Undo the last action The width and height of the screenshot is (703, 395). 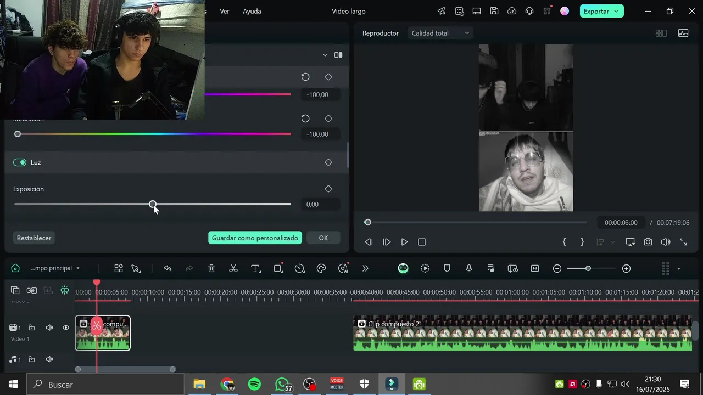click(x=168, y=268)
